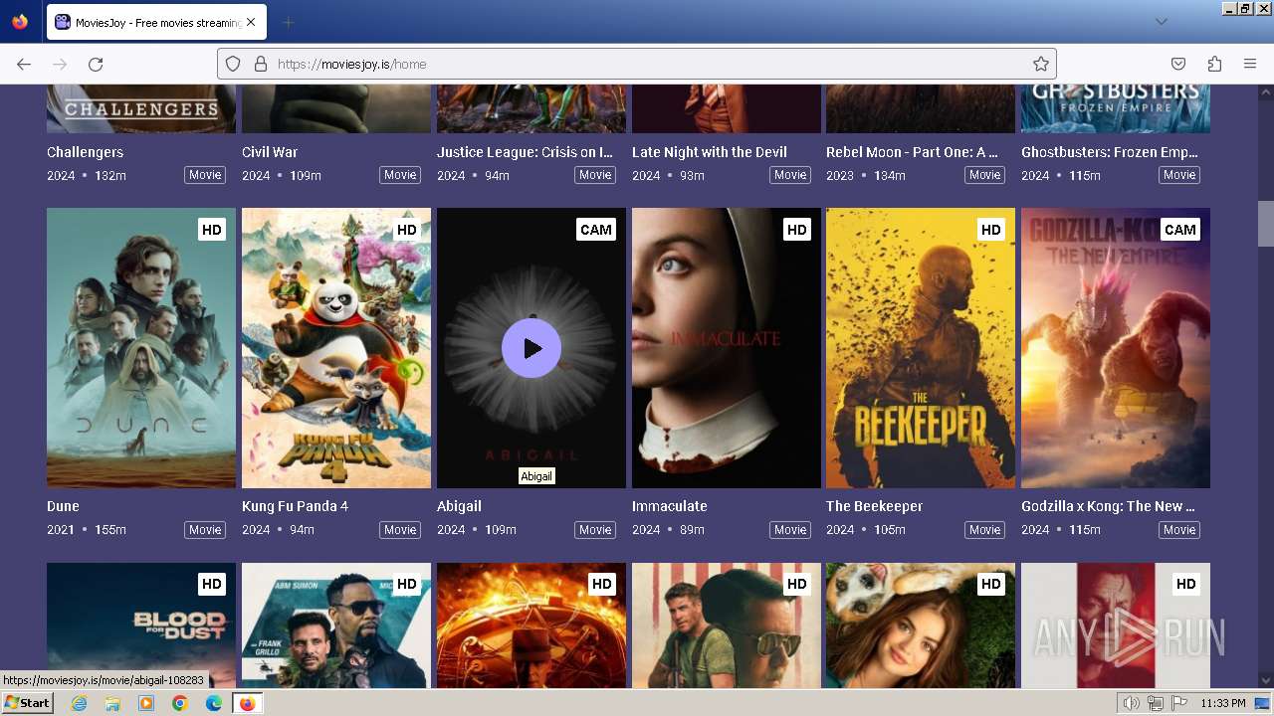The width and height of the screenshot is (1274, 716).
Task: Reload the current page
Action: 96,64
